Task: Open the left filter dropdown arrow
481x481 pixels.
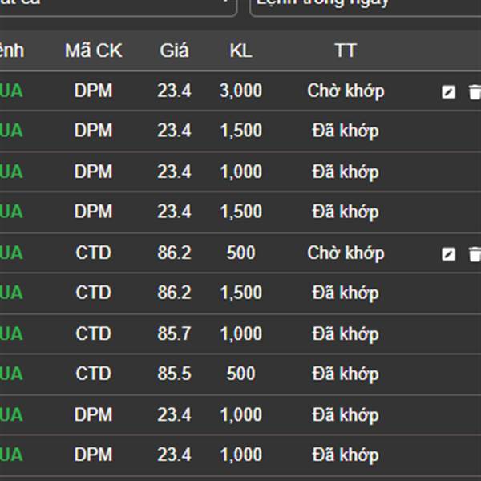Action: click(228, 3)
